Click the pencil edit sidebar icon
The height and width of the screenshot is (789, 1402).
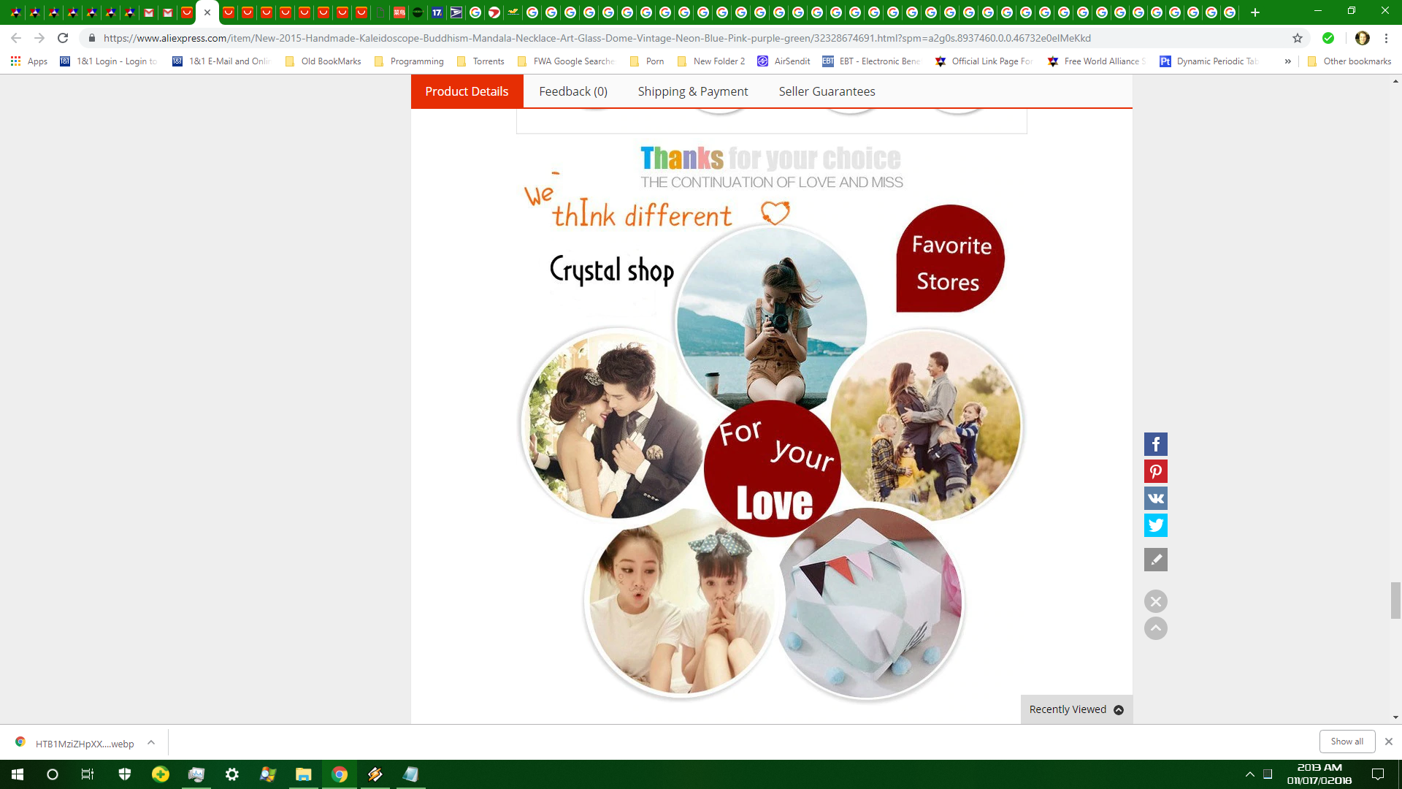pyautogui.click(x=1155, y=560)
